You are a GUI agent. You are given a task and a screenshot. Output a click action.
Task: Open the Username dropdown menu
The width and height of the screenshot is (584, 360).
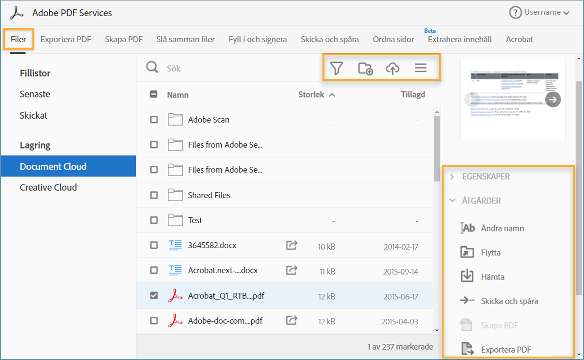(546, 12)
